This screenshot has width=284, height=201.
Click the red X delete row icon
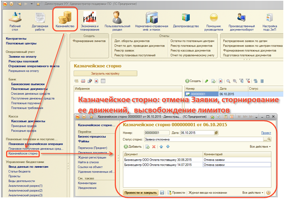click(x=154, y=147)
